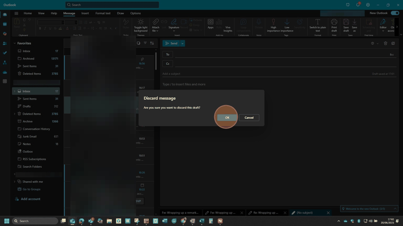Open the Home ribbon tab
The image size is (403, 226).
28,13
